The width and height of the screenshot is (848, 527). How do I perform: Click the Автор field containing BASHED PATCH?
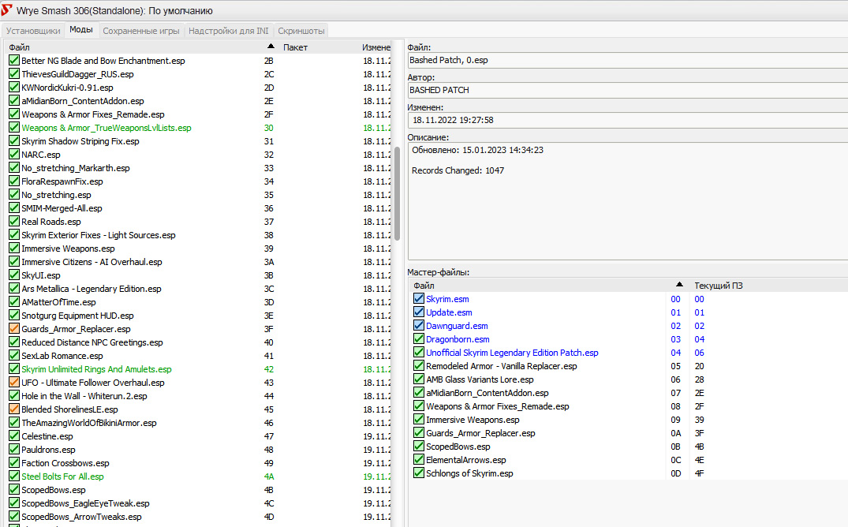(x=627, y=90)
